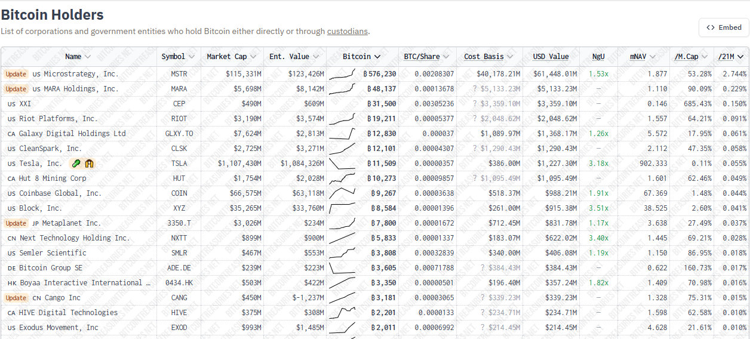Image resolution: width=750 pixels, height=339 pixels.
Task: Open the /M.Cap column chevron
Action: [x=705, y=57]
